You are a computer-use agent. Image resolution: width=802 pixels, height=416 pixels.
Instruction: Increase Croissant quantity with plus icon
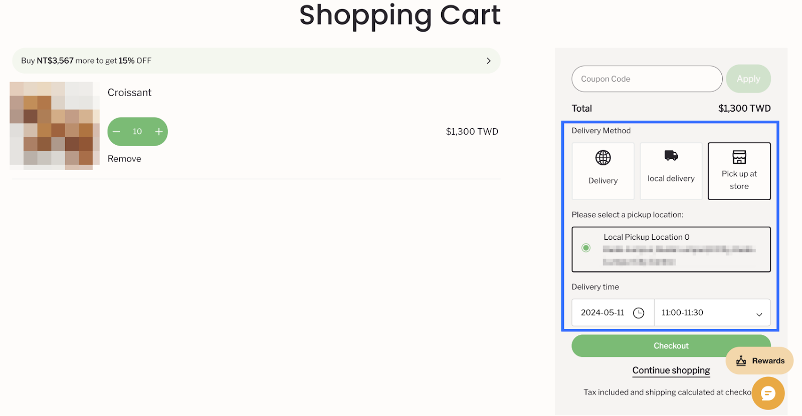pos(159,132)
